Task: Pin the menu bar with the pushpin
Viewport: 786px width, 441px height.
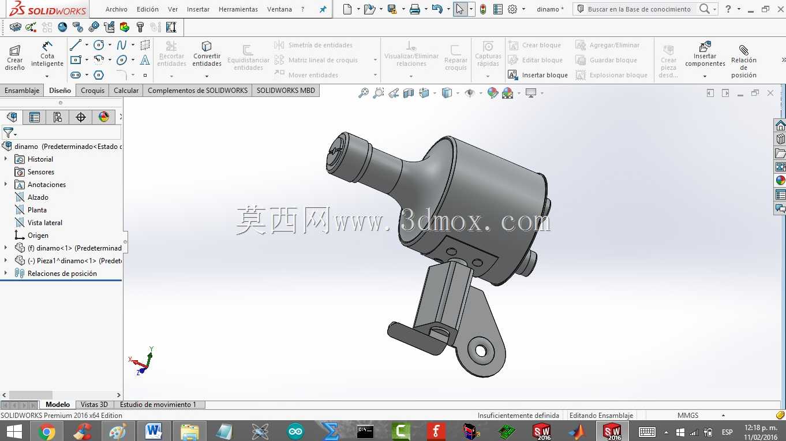Action: coord(323,9)
